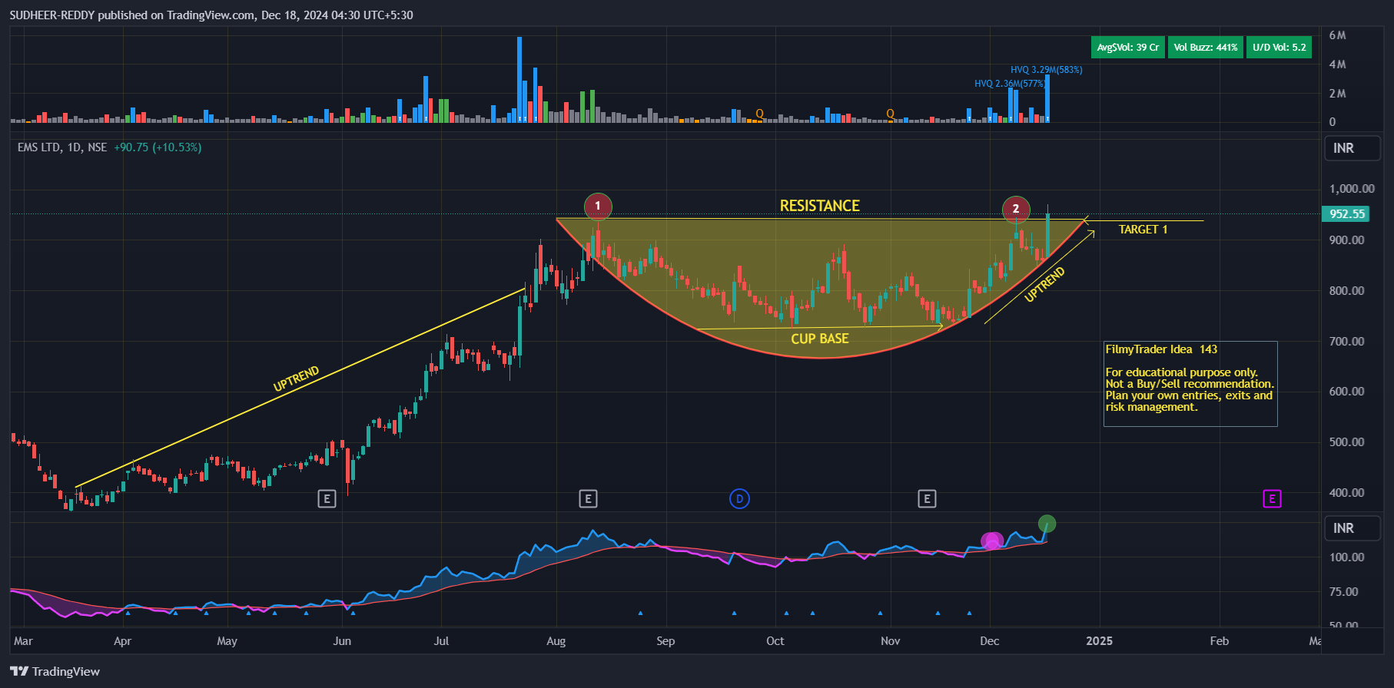Click the SUDHEER-REDDY published header text

[x=211, y=15]
